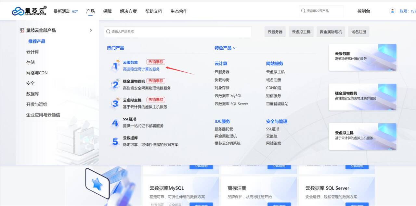Click the user account avatar icon
Image resolution: width=416 pixels, height=206 pixels.
[x=392, y=11]
